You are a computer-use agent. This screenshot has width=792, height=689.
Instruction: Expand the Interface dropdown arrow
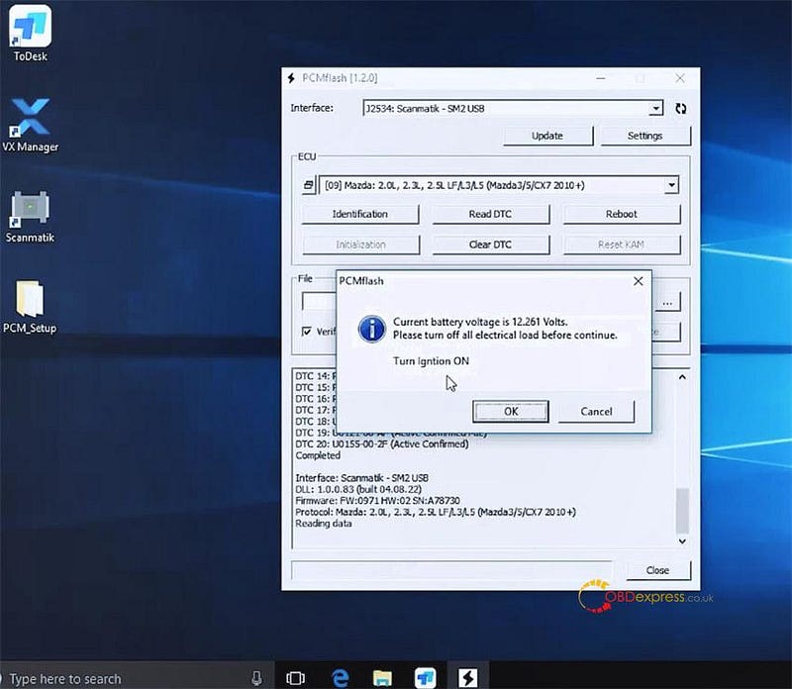(x=655, y=108)
